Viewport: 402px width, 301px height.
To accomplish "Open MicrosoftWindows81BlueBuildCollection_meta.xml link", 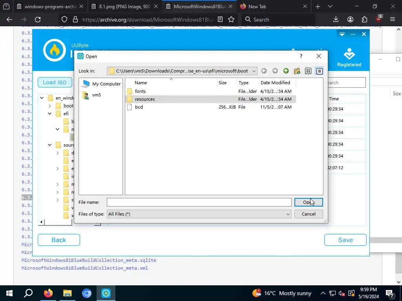I will click(85, 268).
